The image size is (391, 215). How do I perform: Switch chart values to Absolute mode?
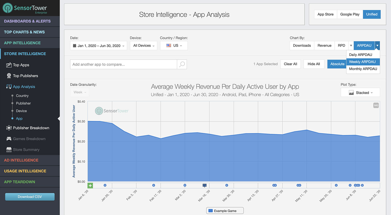pos(337,64)
